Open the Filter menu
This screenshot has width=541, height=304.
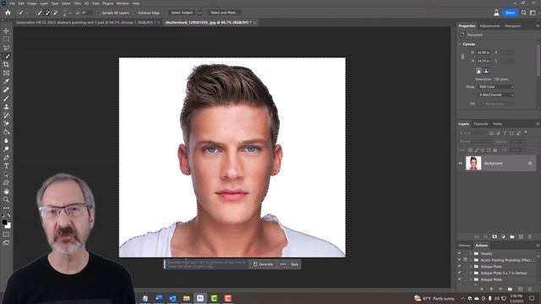coord(77,3)
